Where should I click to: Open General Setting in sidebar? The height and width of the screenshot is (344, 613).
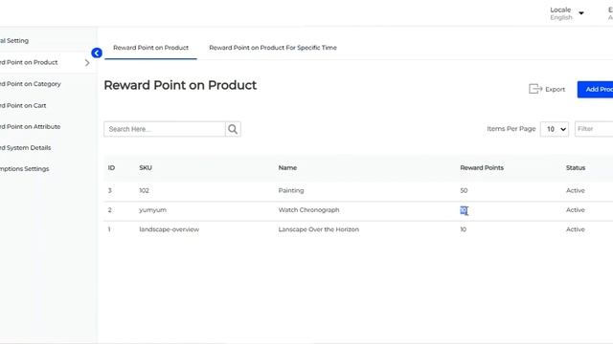(14, 40)
